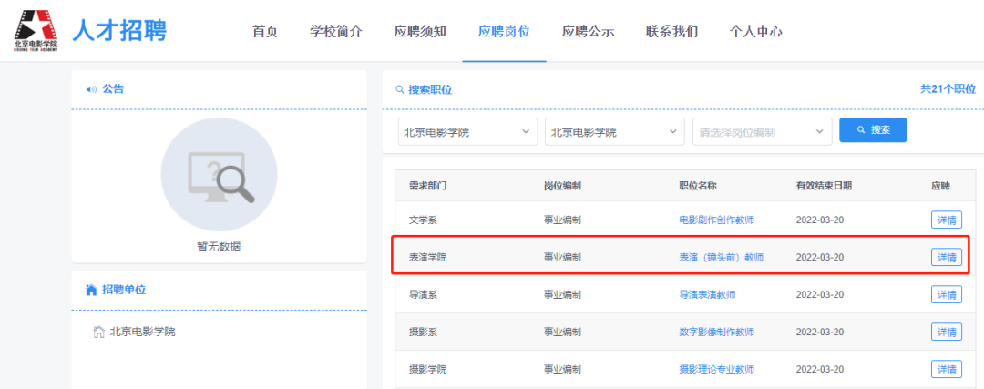The width and height of the screenshot is (984, 389).
Task: Open 电影剧作创作教师 job link
Action: [717, 220]
